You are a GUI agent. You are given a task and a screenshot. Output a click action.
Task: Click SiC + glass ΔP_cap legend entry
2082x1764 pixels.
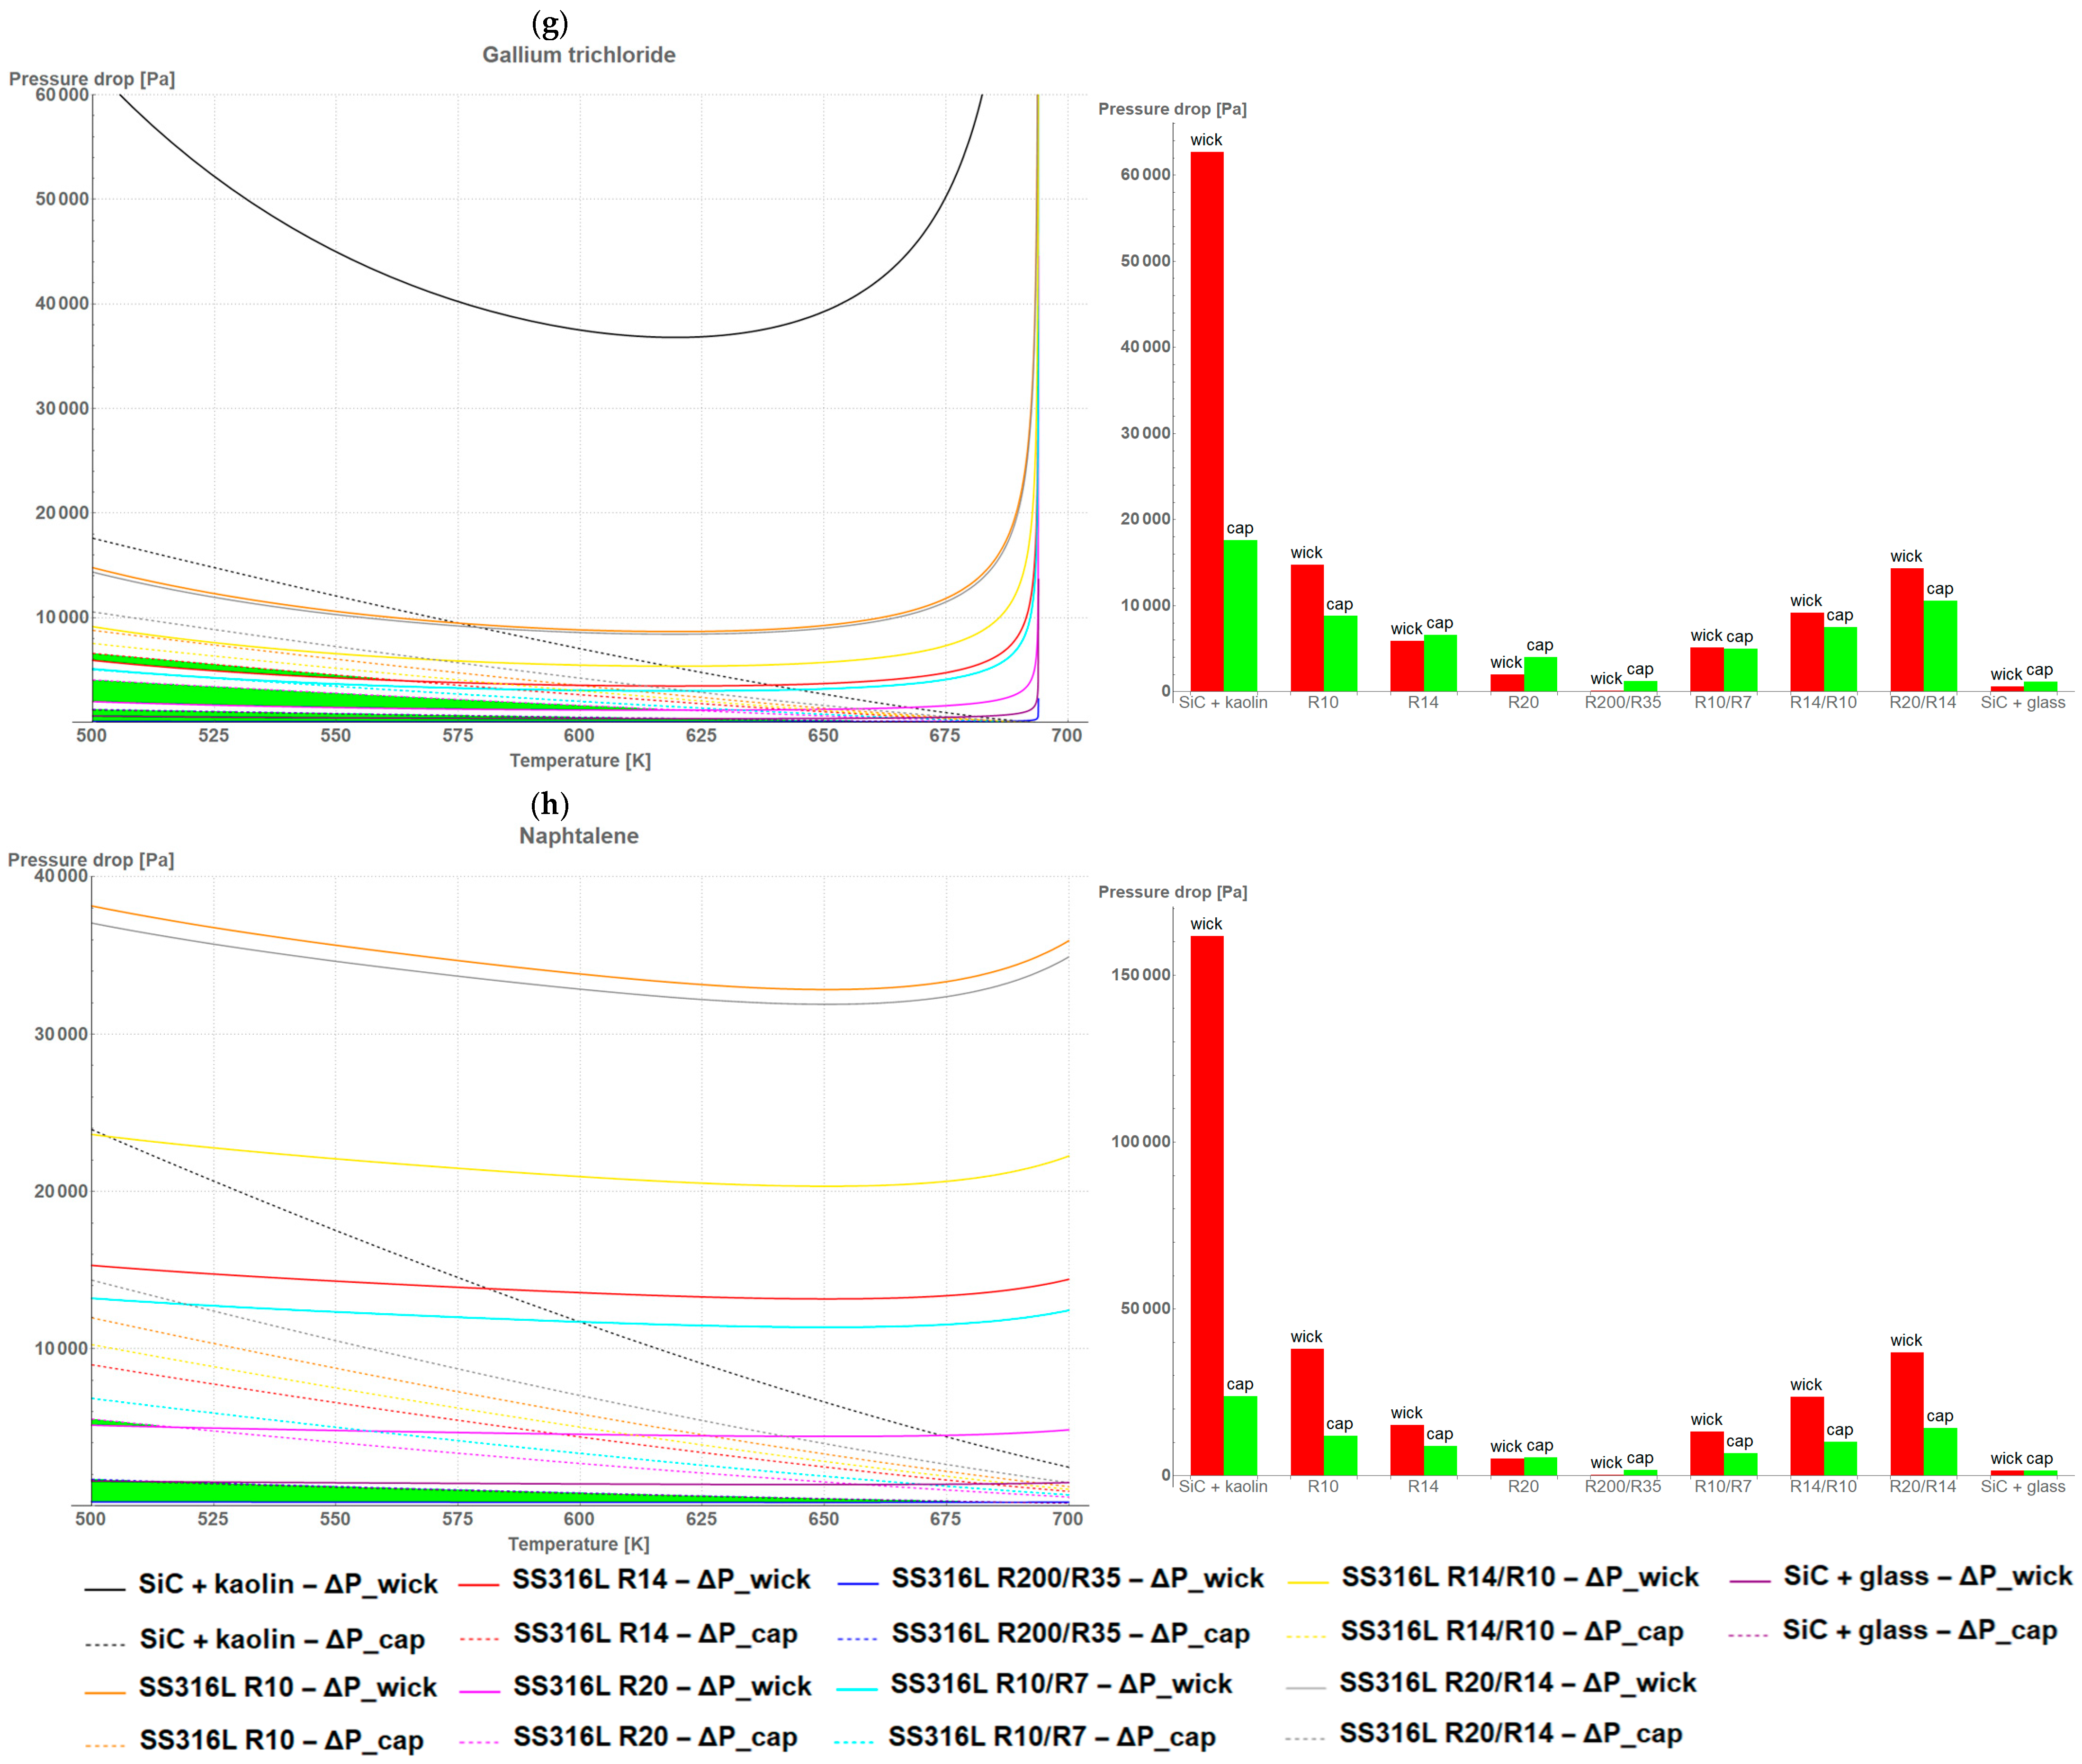(1919, 1630)
